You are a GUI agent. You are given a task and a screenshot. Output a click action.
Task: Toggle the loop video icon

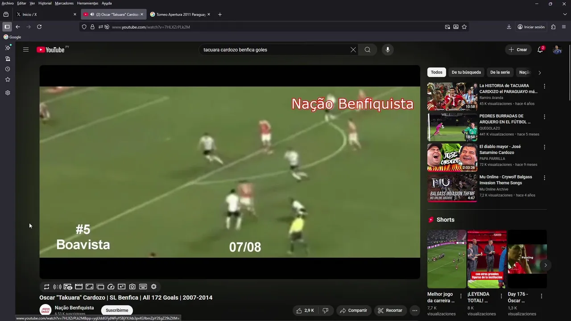[46, 287]
